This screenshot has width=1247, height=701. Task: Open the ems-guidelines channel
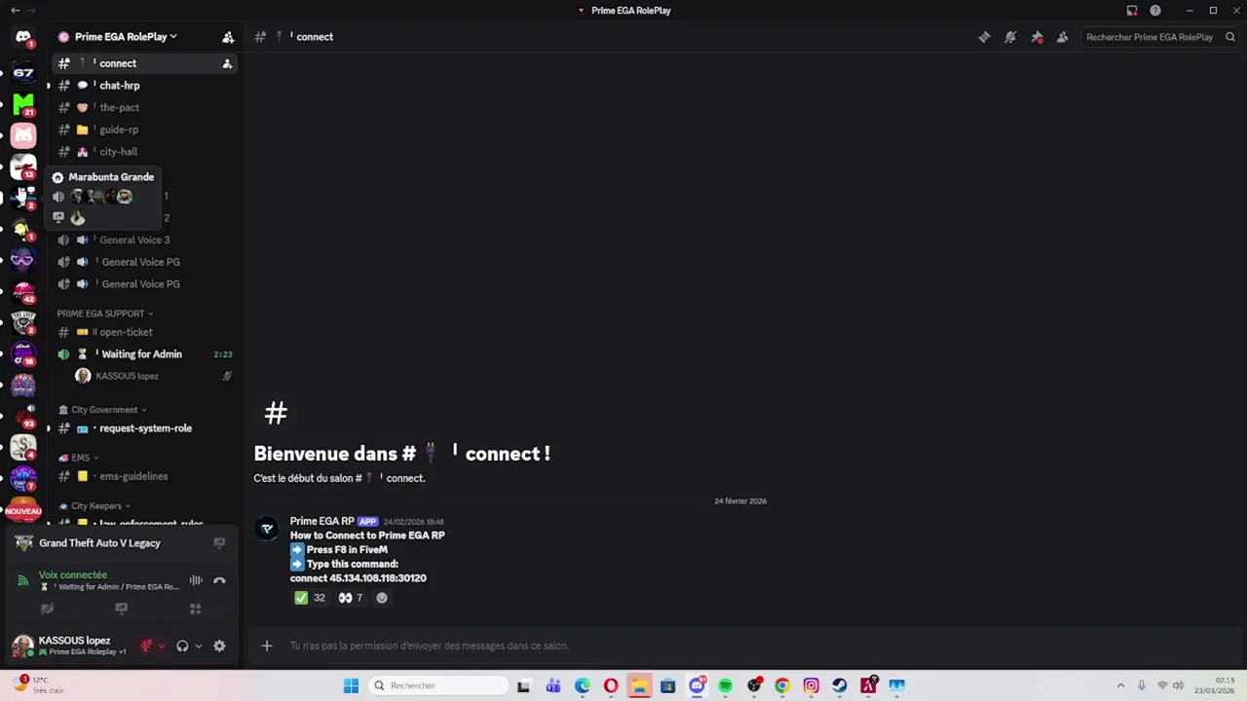click(x=143, y=476)
